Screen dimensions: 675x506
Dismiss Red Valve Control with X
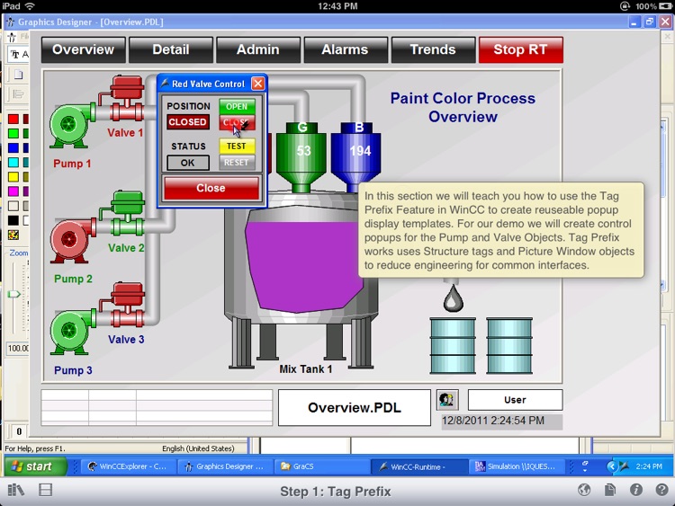pyautogui.click(x=258, y=84)
